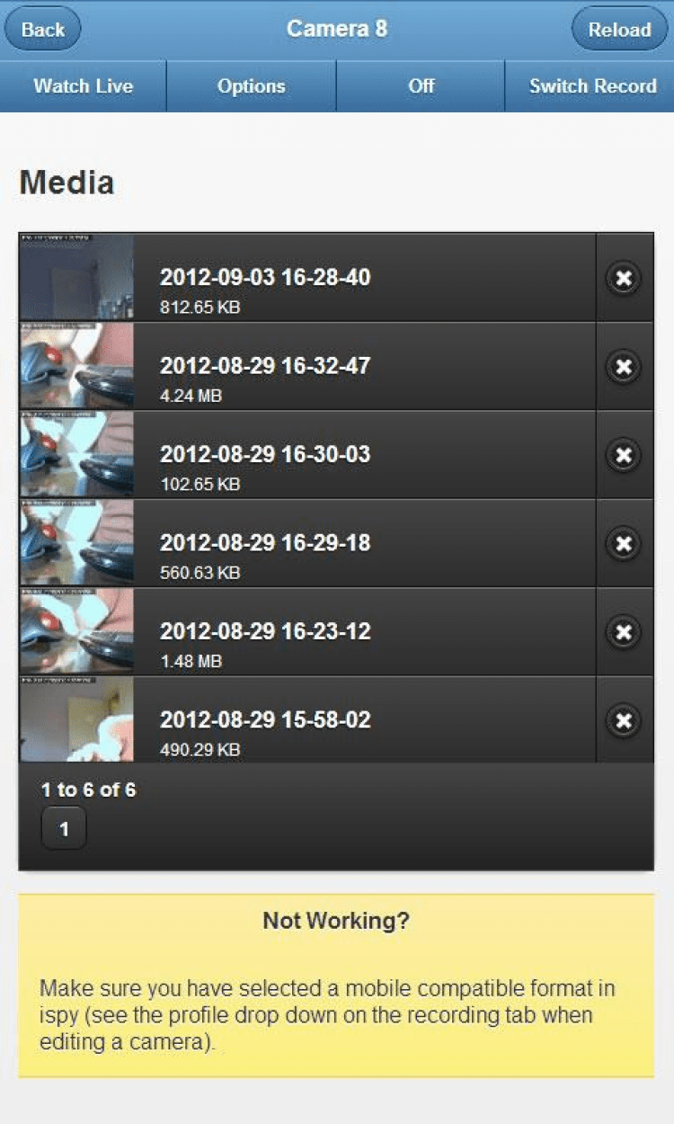Remove the 2012-08-29 16-30-03 clip
674x1124 pixels.
624,455
